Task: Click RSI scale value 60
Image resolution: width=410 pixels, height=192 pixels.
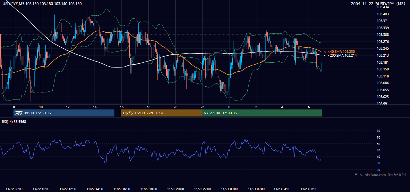Action: click(378, 144)
